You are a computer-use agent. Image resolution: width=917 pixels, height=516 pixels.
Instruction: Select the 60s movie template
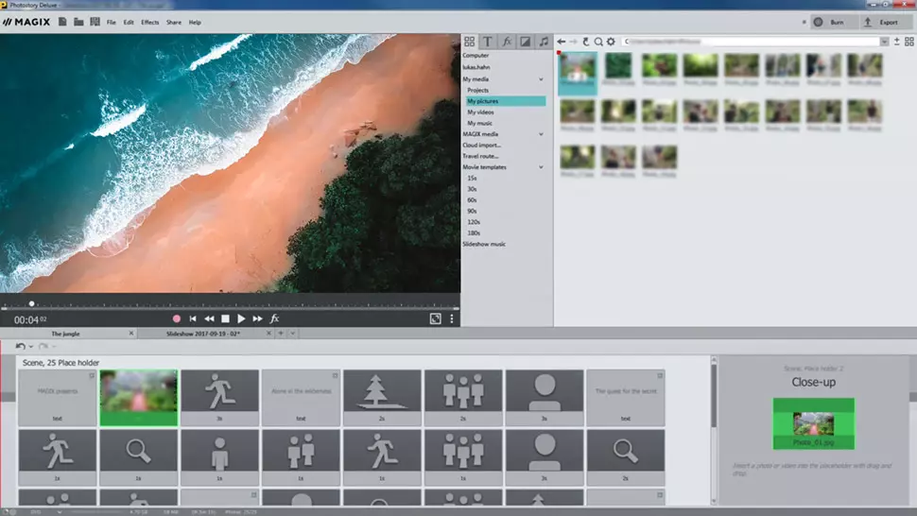pyautogui.click(x=472, y=200)
